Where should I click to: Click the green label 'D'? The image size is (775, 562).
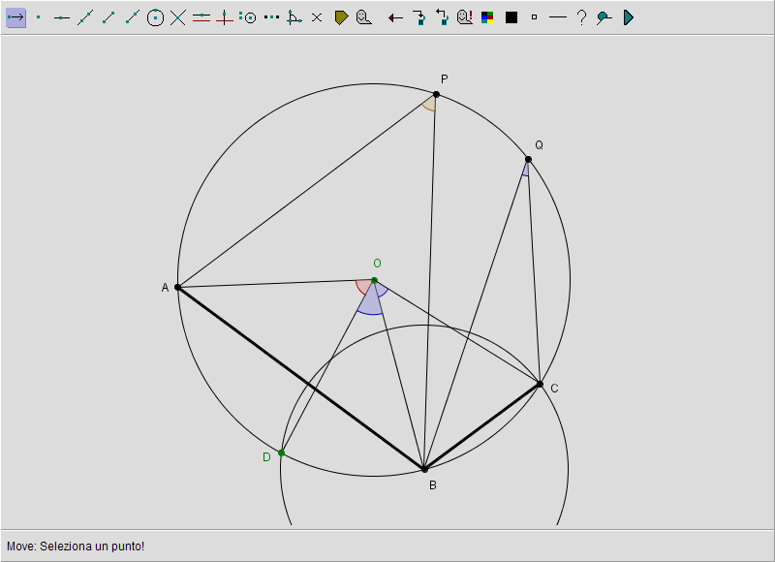(x=267, y=457)
